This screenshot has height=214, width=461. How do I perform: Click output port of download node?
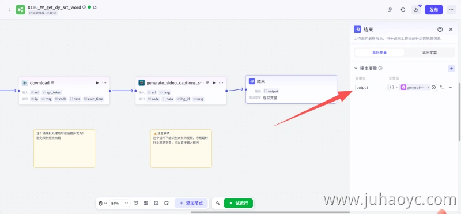coord(109,91)
